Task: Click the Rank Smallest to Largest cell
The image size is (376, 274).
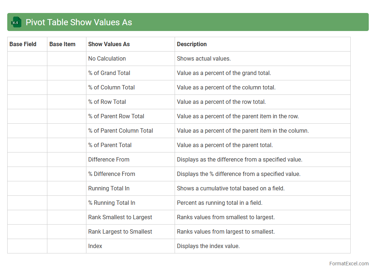Action: coord(120,217)
